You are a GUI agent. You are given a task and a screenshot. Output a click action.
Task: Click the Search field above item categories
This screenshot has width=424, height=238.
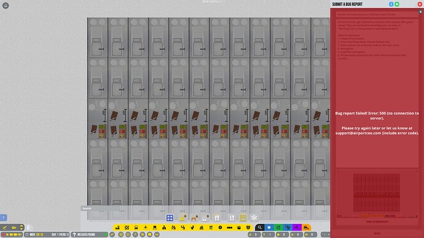pos(101,209)
